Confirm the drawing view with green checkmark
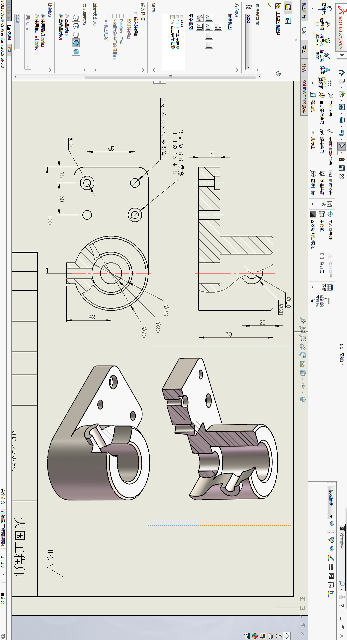 click(x=269, y=5)
